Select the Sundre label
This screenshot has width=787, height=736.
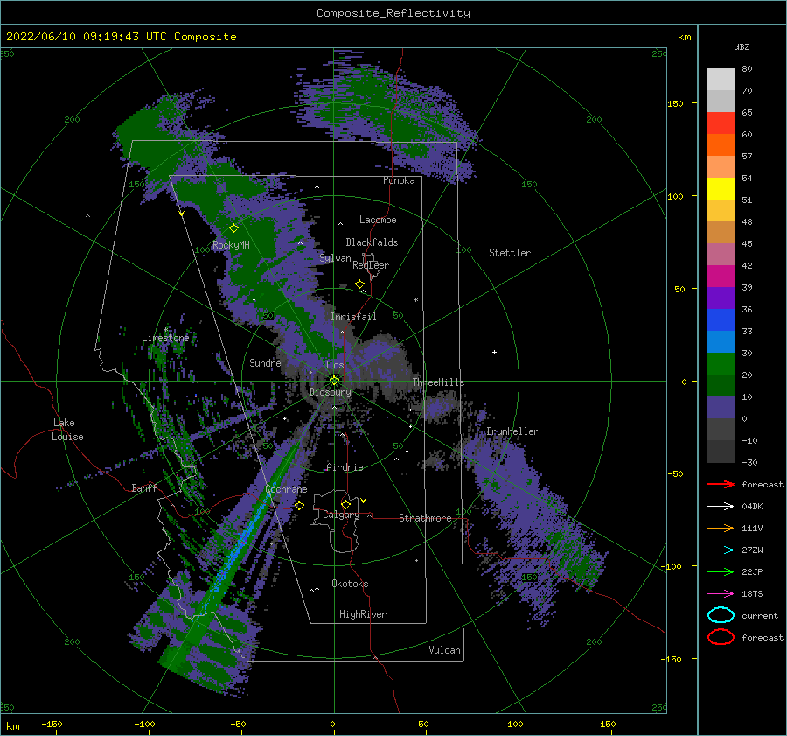click(265, 362)
